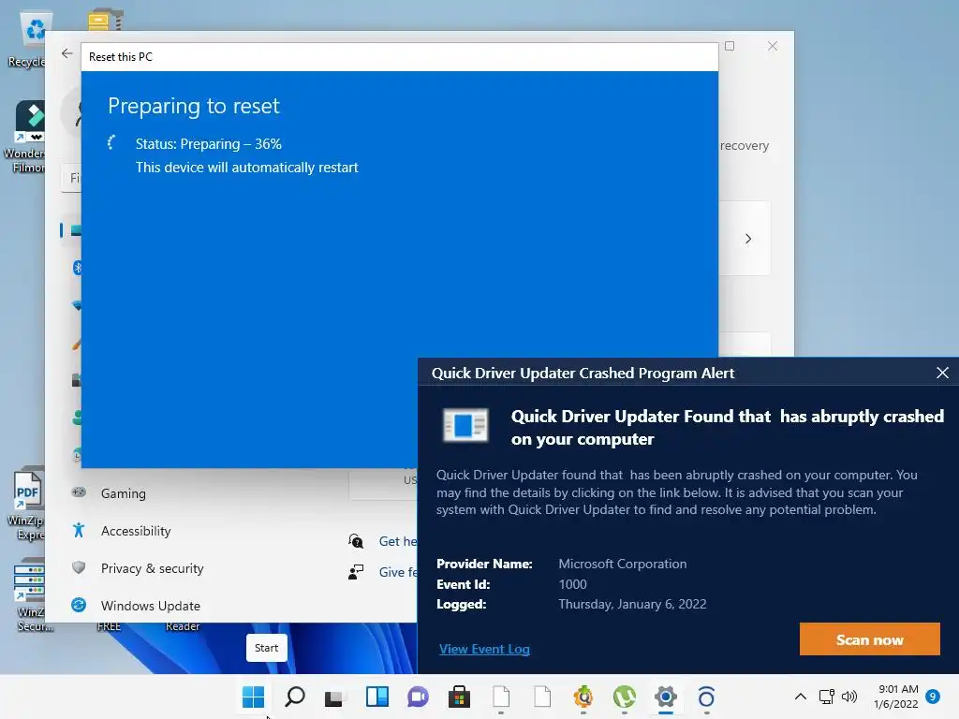959x719 pixels.
Task: Open uTorrent from the taskbar
Action: 625,697
